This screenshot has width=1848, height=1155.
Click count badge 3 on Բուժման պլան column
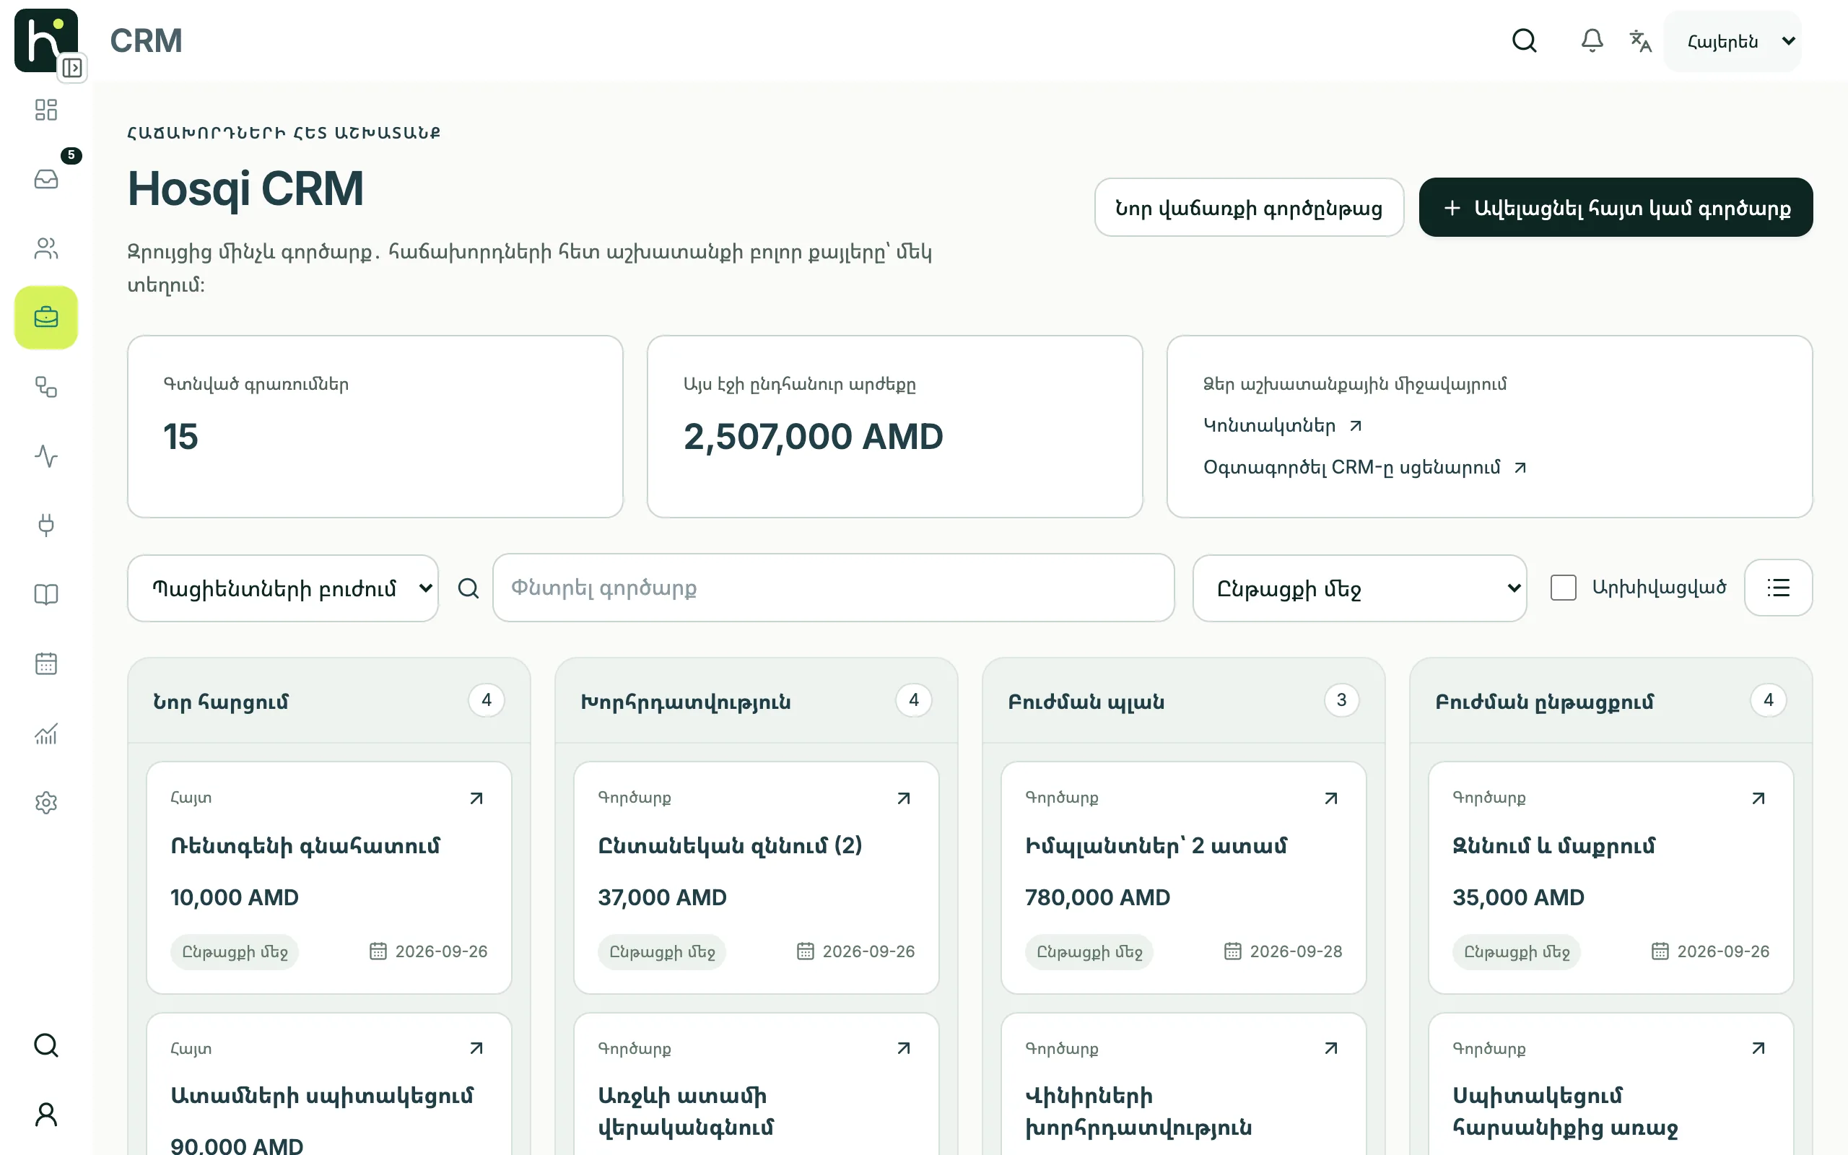pyautogui.click(x=1341, y=699)
